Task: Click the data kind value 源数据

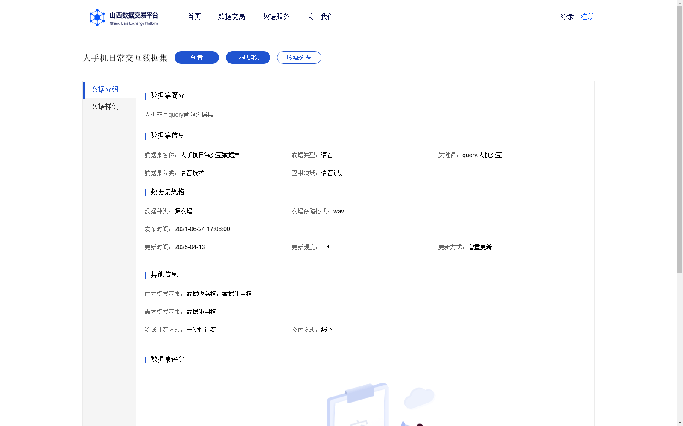Action: [x=183, y=211]
